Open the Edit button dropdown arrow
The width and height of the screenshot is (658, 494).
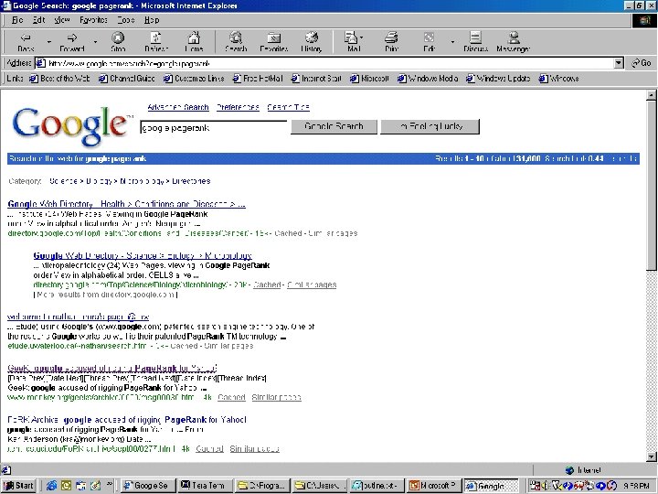tap(452, 42)
